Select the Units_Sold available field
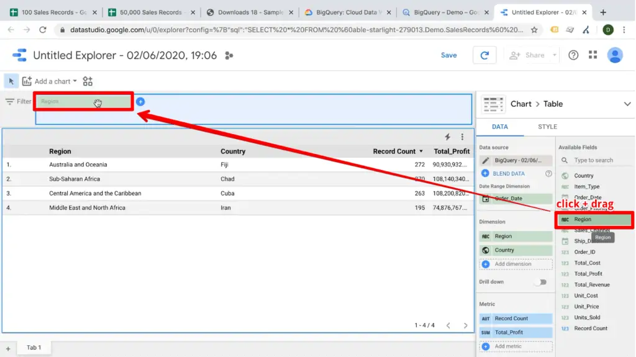Image resolution: width=636 pixels, height=357 pixels. click(x=587, y=318)
